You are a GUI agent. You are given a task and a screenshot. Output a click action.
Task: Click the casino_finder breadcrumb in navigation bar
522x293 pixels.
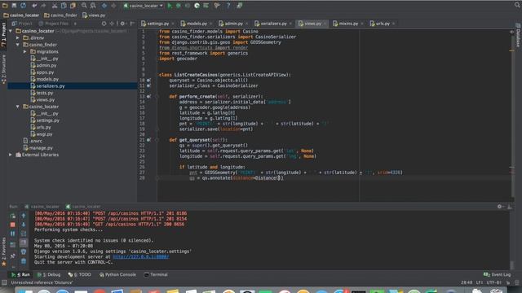click(x=60, y=15)
